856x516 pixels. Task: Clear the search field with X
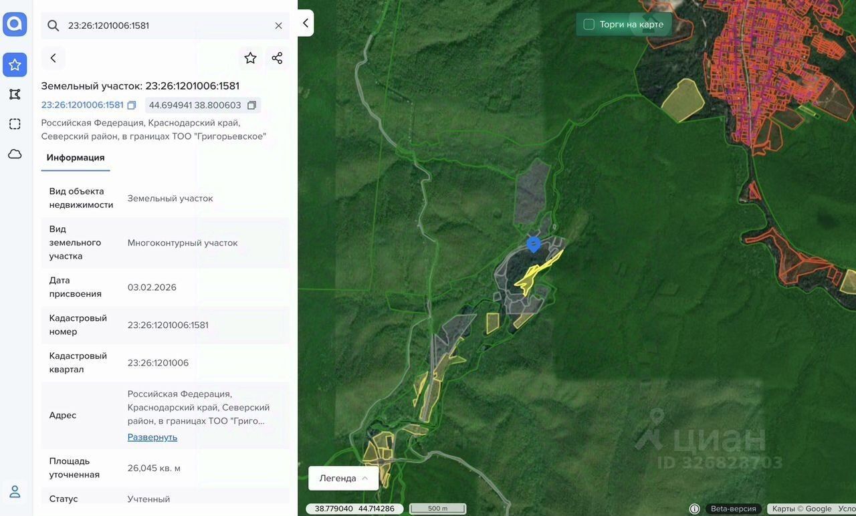(x=279, y=25)
